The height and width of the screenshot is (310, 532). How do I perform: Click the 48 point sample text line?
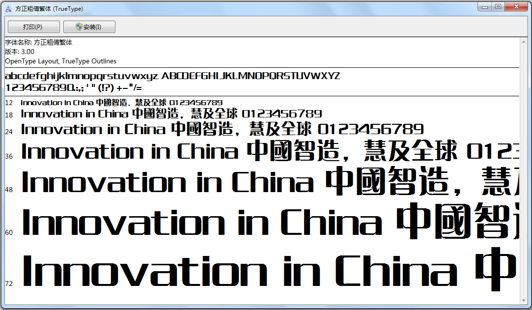(270, 181)
